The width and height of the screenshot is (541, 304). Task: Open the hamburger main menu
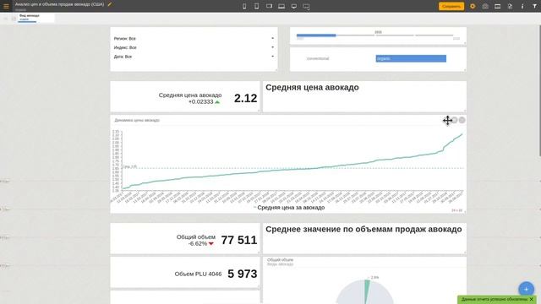tap(6, 6)
